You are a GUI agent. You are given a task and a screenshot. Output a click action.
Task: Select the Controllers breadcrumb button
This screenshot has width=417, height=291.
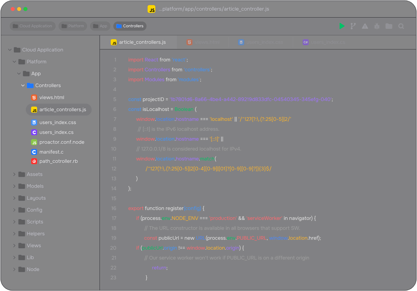pos(130,26)
